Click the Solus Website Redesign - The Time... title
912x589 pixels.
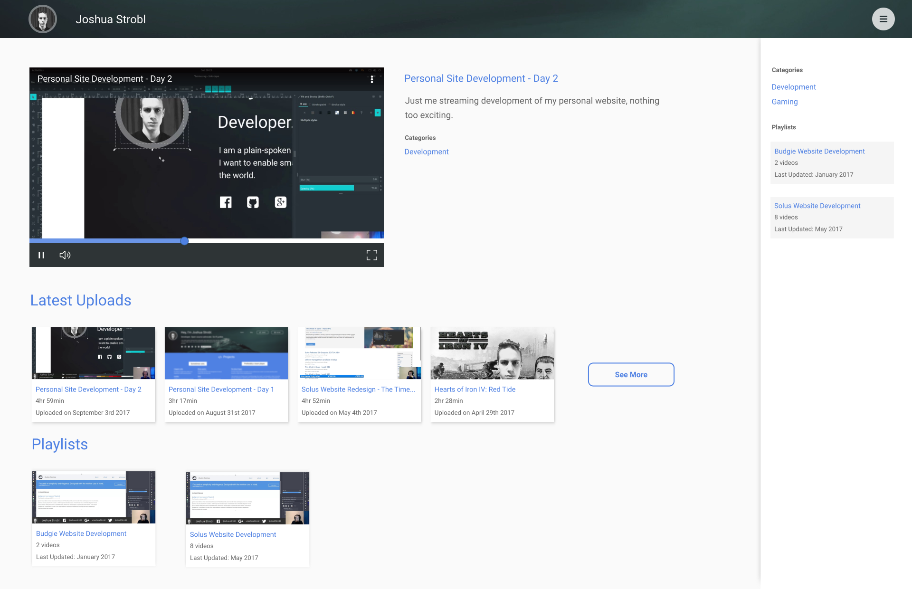pyautogui.click(x=359, y=389)
